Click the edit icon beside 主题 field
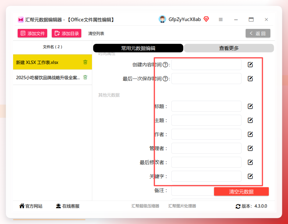Screen dimensions: 288x224 tap(250, 120)
